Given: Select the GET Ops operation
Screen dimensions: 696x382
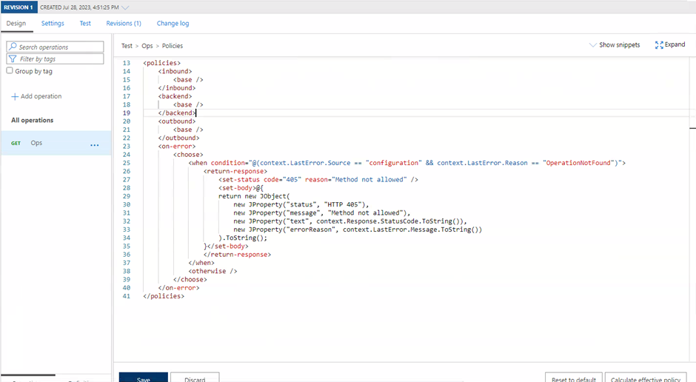Looking at the screenshot, I should (56, 143).
